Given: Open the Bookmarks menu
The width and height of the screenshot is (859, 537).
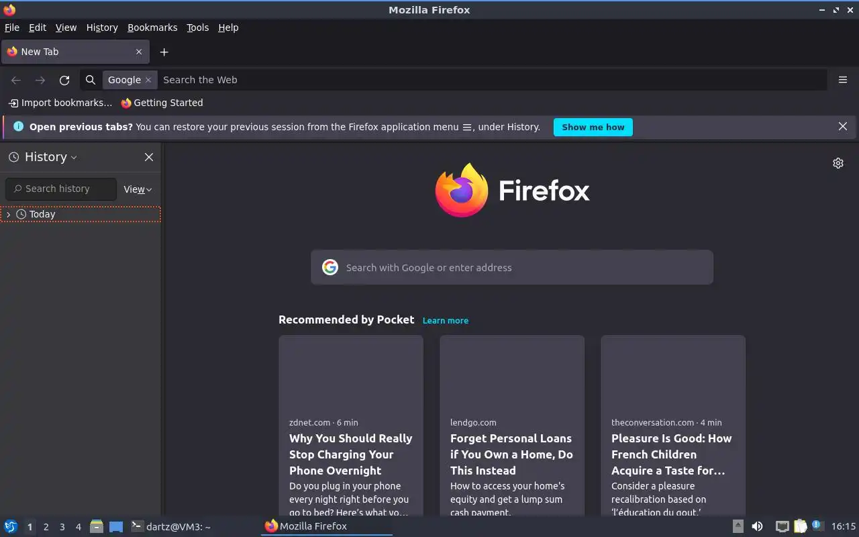Looking at the screenshot, I should pyautogui.click(x=152, y=28).
